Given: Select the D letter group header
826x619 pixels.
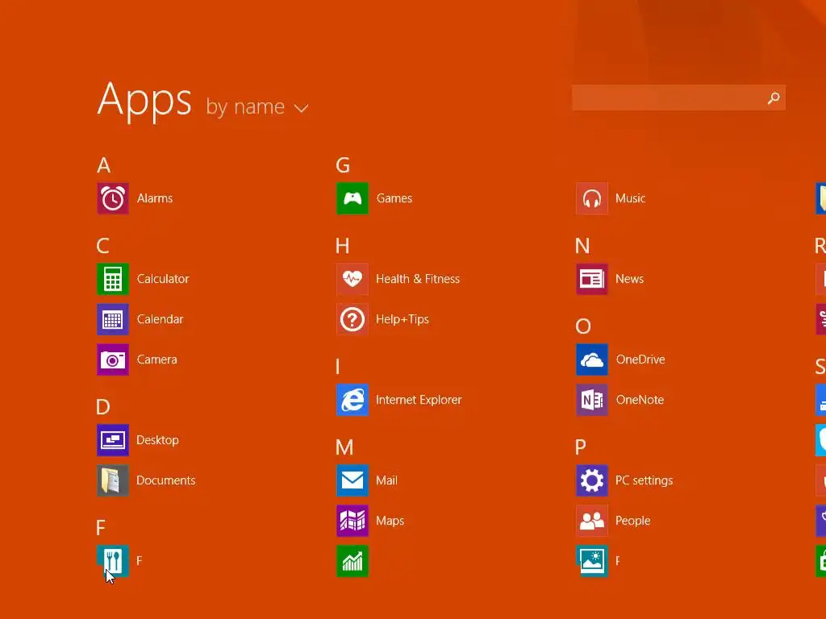Looking at the screenshot, I should click(x=103, y=407).
